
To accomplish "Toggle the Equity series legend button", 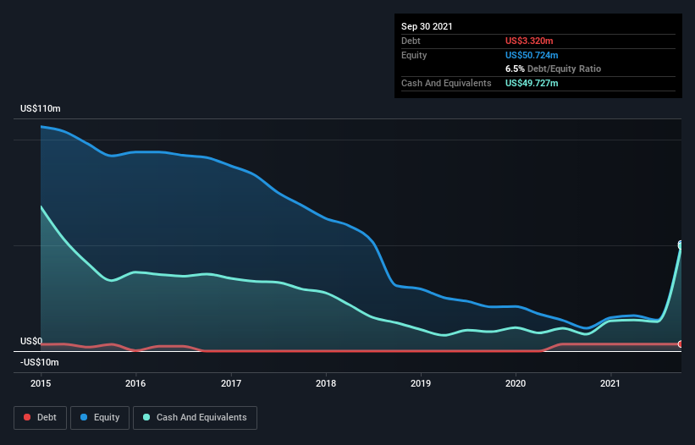I will [100, 418].
